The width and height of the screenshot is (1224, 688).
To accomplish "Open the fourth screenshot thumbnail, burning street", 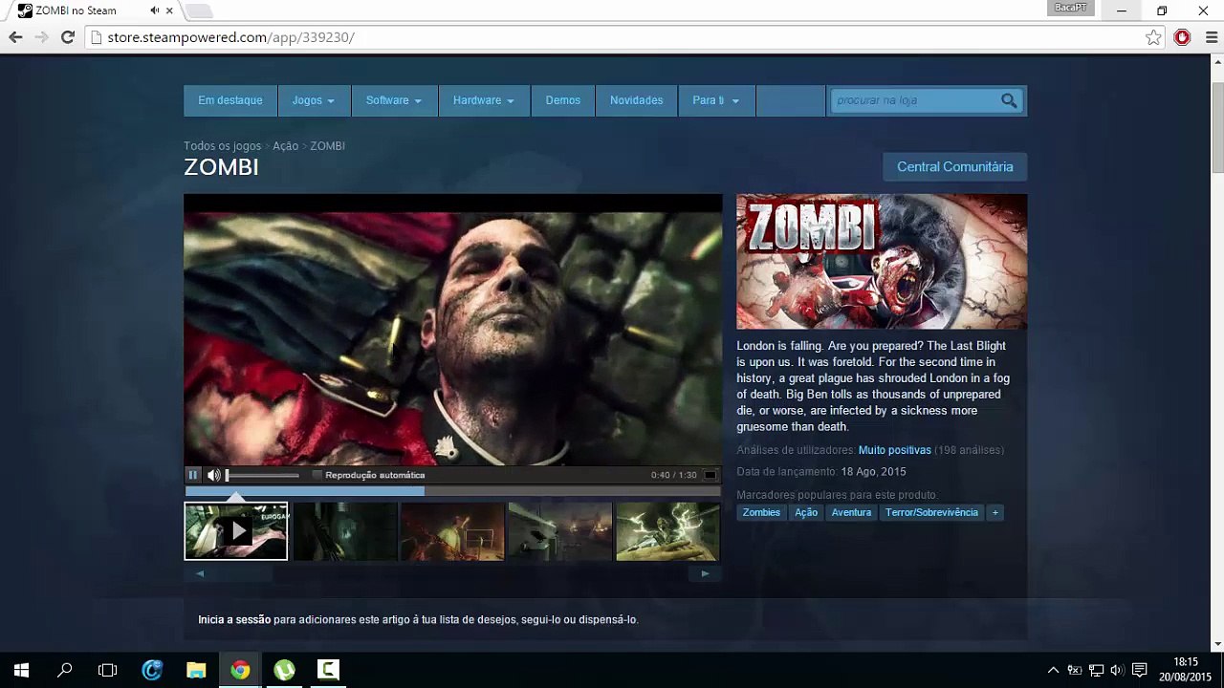I will tap(560, 531).
